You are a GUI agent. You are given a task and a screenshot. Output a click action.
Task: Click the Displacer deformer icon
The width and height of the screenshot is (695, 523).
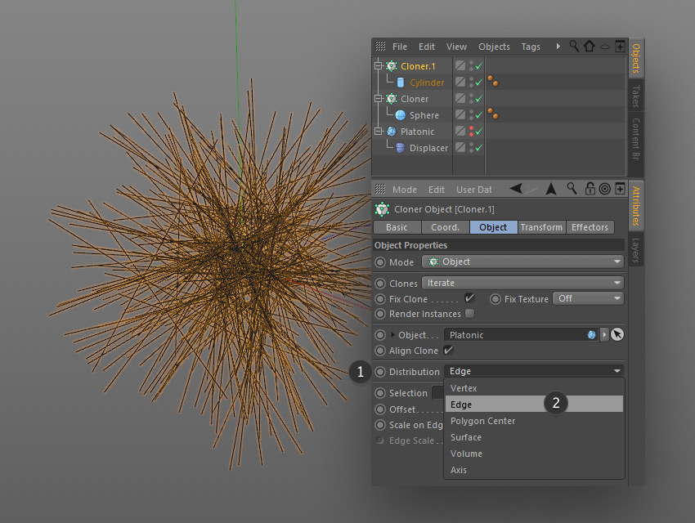(x=401, y=148)
